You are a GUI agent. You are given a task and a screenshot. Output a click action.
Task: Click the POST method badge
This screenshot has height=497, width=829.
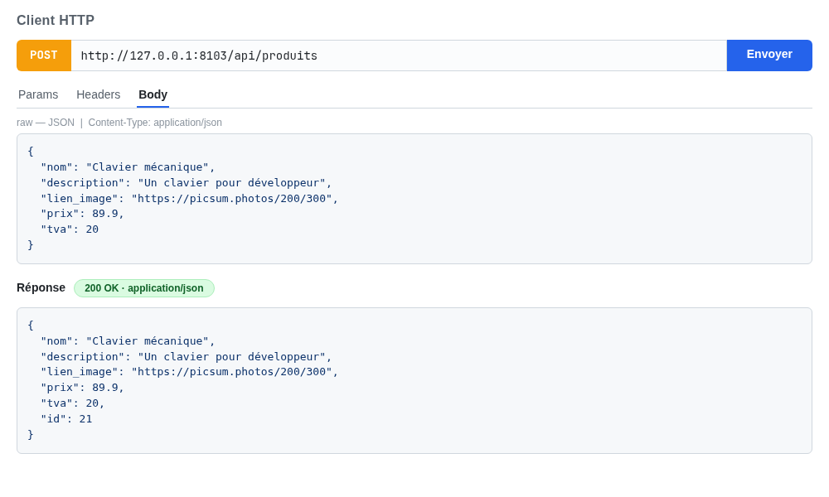44,55
